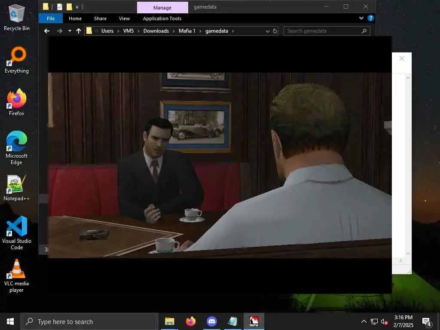Click the gamedata breadcrumb segment
Viewport: 440px width, 330px height.
(x=217, y=31)
